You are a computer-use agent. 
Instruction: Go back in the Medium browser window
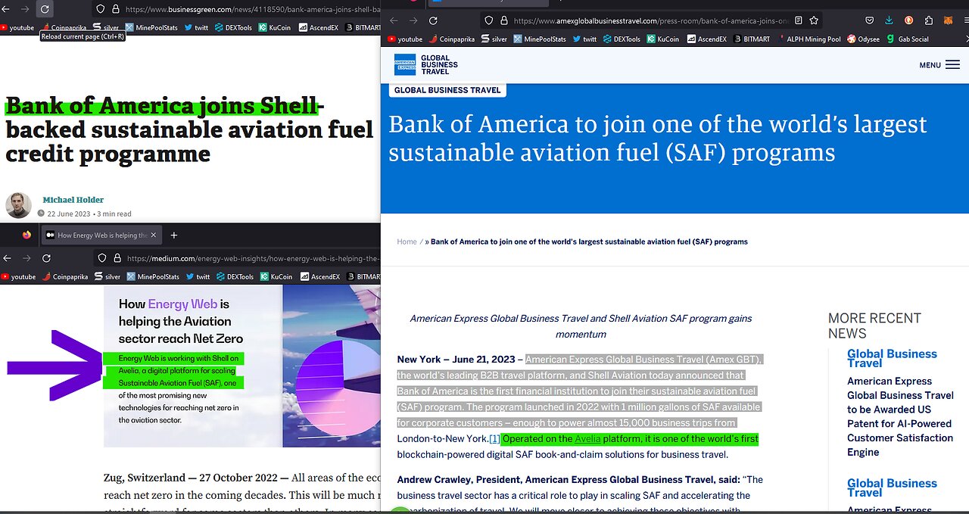click(7, 257)
